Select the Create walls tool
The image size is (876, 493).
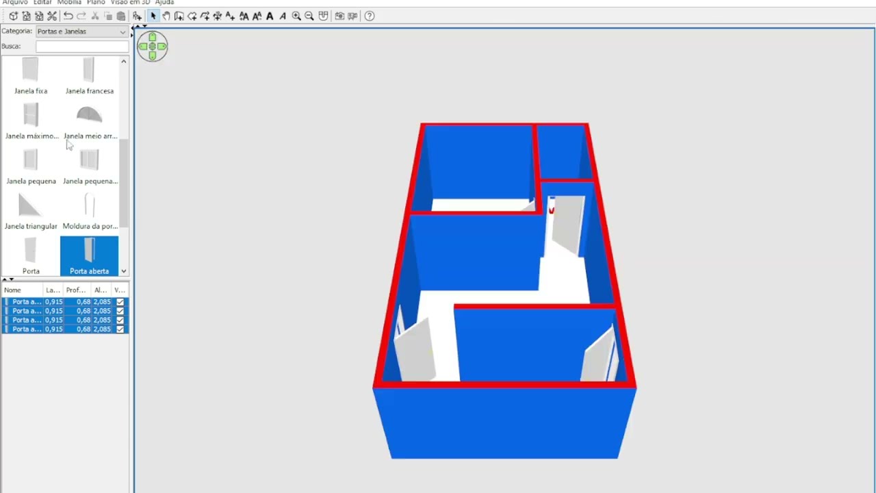(179, 16)
